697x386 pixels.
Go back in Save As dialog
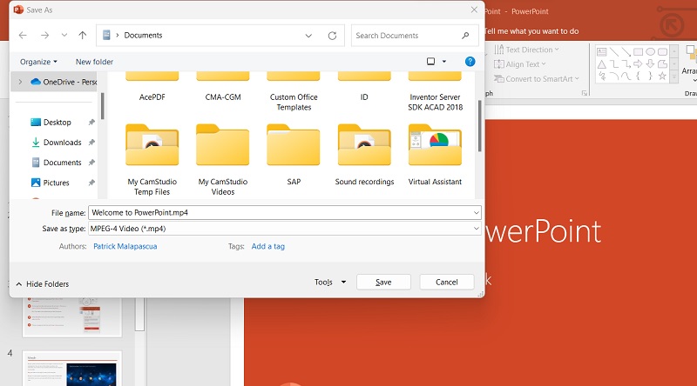click(x=24, y=35)
